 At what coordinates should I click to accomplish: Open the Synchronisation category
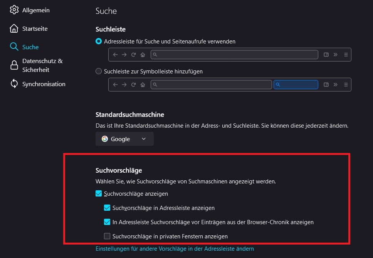(44, 84)
